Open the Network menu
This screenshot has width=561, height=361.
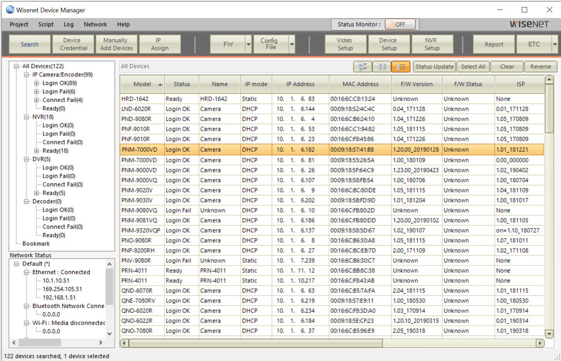coord(95,24)
